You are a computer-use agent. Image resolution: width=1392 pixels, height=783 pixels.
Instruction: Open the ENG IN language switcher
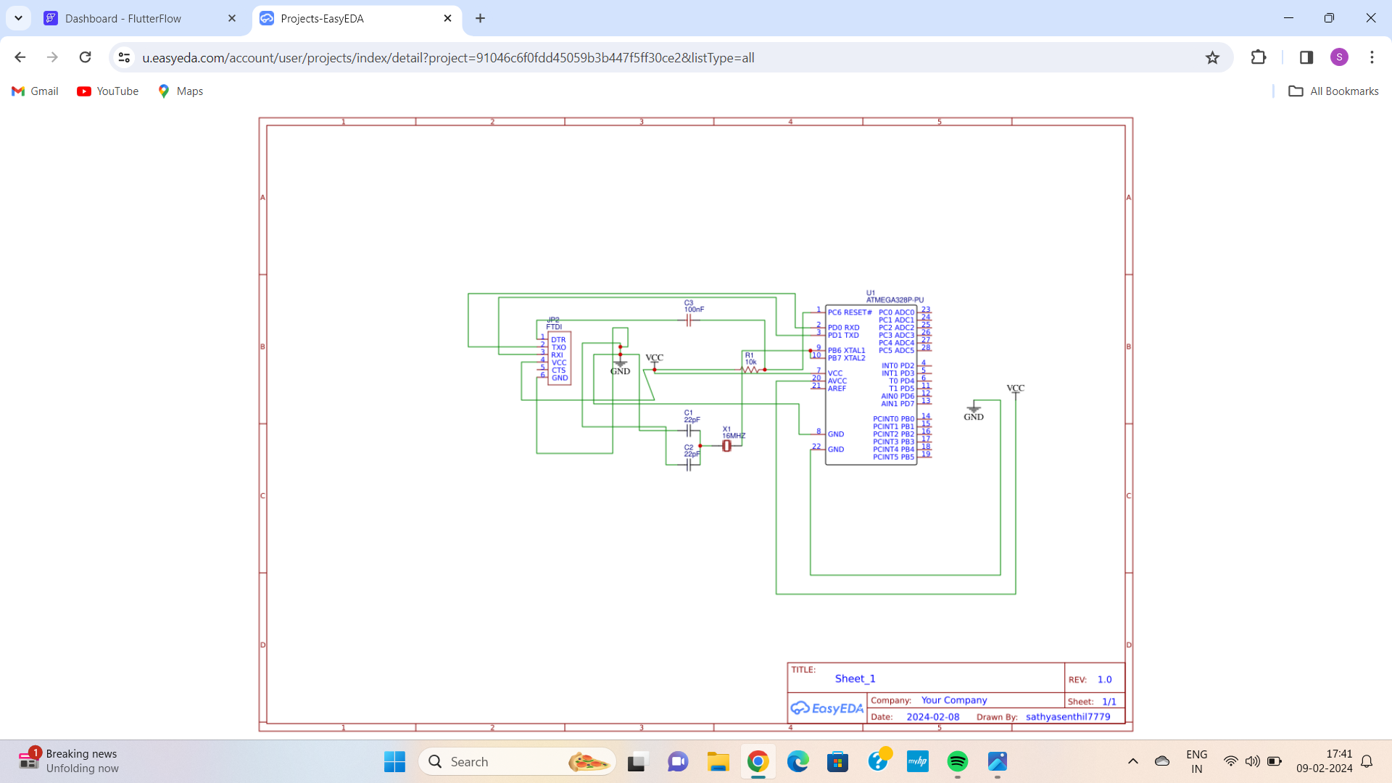1196,761
